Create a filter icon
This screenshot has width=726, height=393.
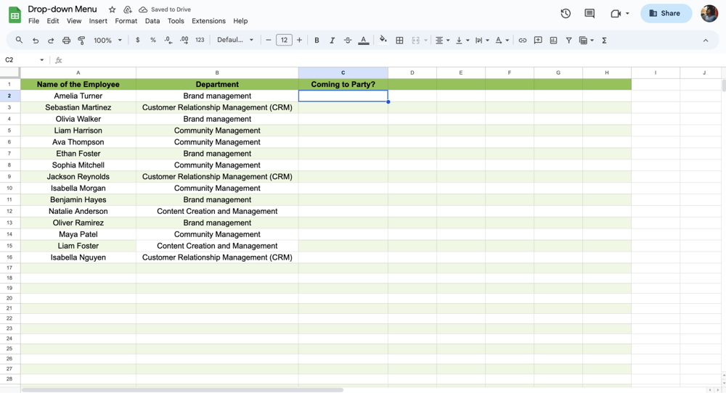pyautogui.click(x=568, y=40)
